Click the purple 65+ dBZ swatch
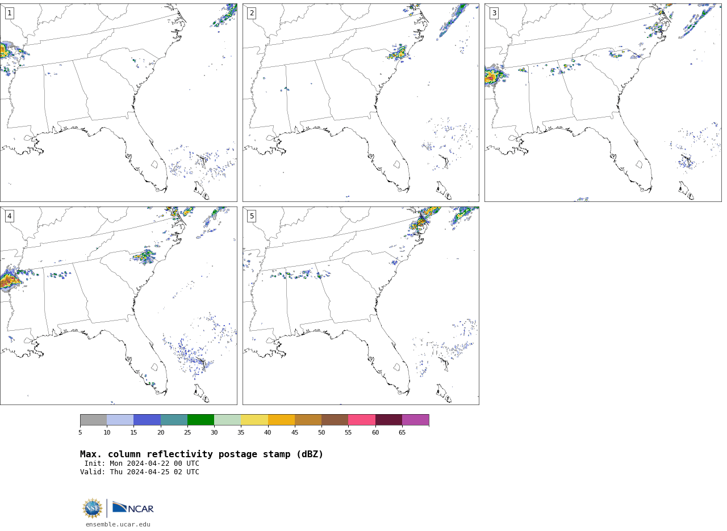The image size is (727, 531). point(416,420)
